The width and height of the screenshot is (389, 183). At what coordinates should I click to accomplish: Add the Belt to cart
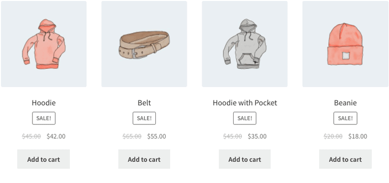(144, 159)
